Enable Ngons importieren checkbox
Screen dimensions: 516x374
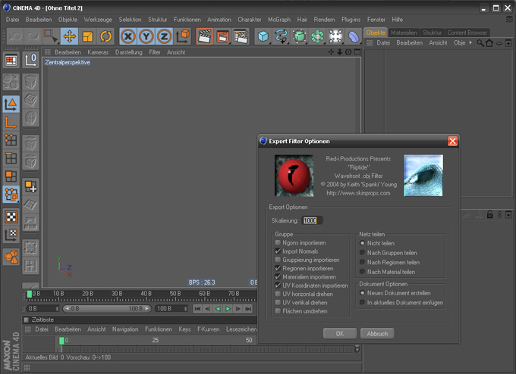click(278, 243)
